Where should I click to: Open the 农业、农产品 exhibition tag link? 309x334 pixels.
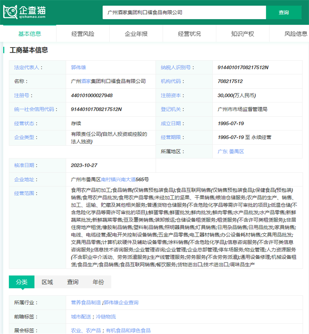(86, 331)
